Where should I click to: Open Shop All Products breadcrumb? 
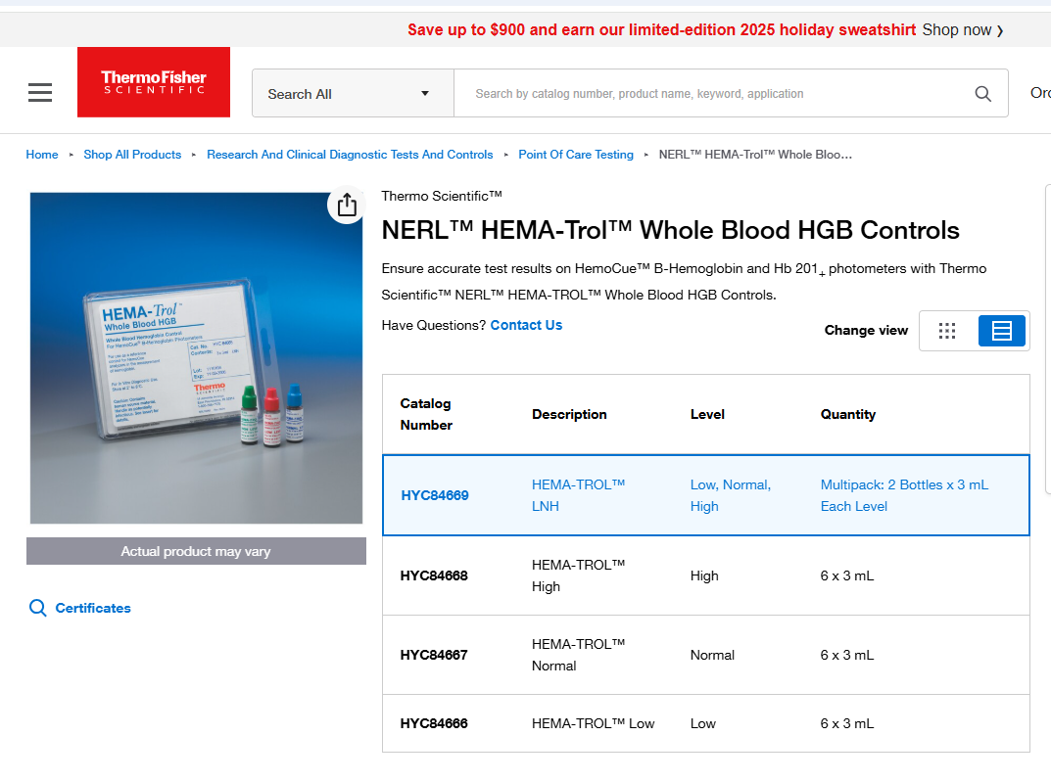click(132, 155)
